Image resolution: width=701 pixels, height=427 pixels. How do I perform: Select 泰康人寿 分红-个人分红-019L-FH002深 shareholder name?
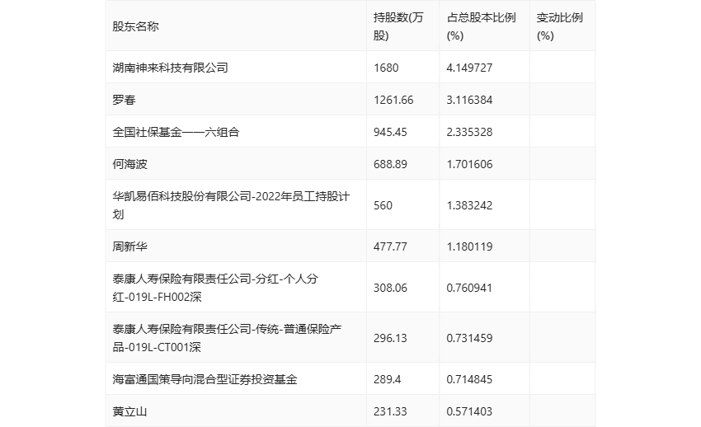215,288
